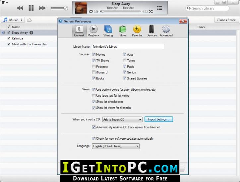Sort by the Plays column header
The width and height of the screenshot is (240, 182).
click(201, 27)
